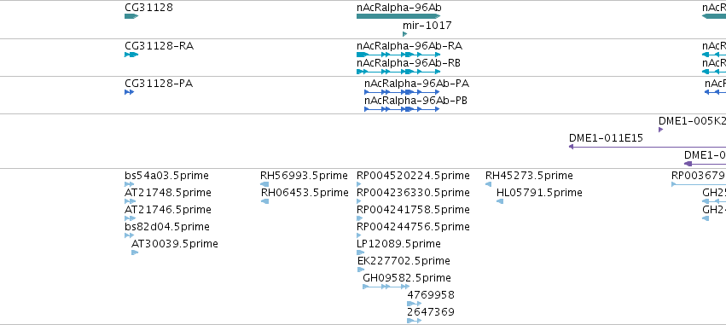Click the DME1-011E15 clone feature line
726x325 pixels.
[x=648, y=147]
